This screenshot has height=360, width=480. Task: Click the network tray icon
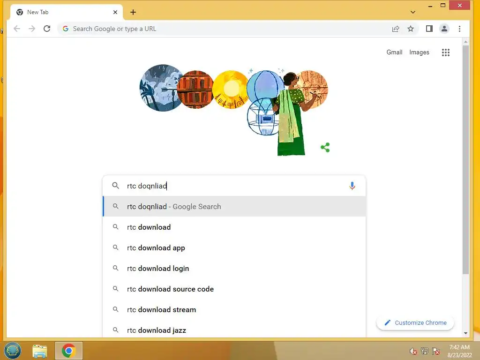pyautogui.click(x=425, y=351)
